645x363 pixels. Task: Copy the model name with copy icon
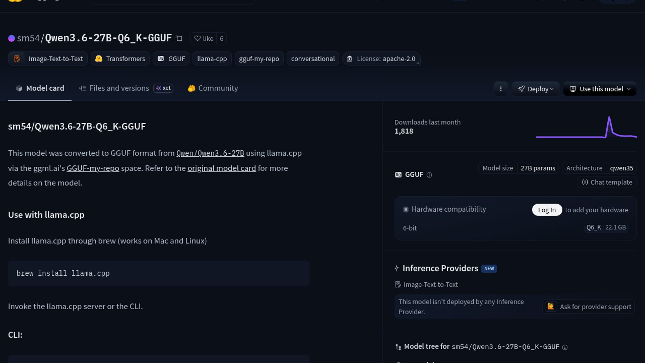click(x=179, y=38)
